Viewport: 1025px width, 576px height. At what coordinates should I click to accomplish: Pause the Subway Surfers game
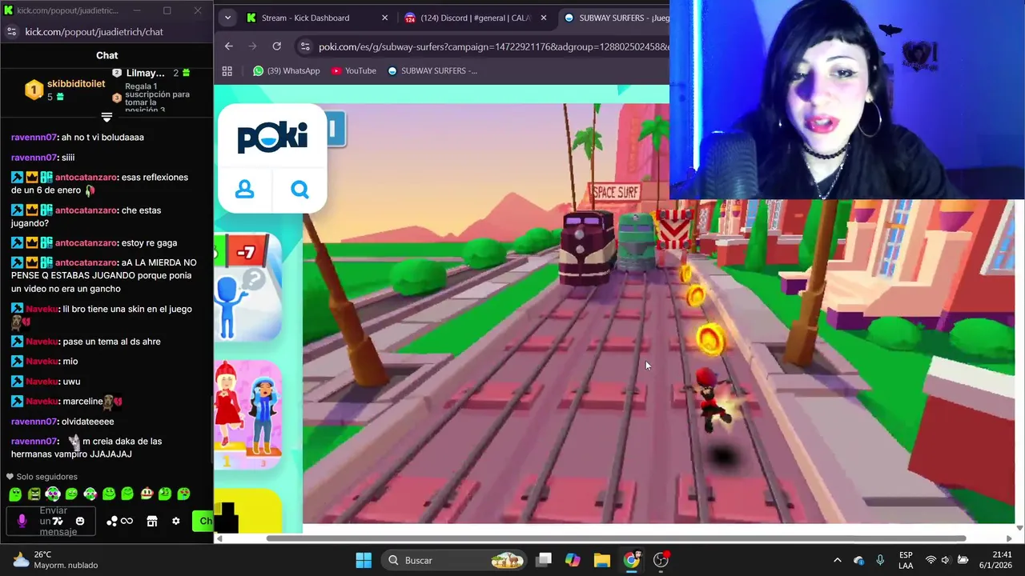(x=335, y=129)
